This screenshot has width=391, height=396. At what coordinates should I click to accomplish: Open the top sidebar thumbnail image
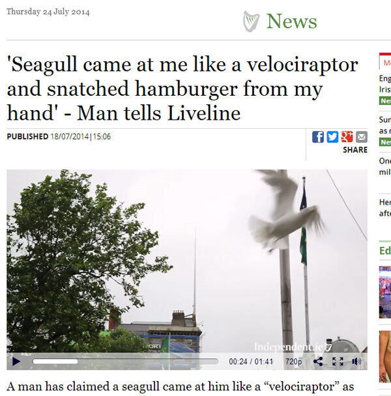coord(385,292)
